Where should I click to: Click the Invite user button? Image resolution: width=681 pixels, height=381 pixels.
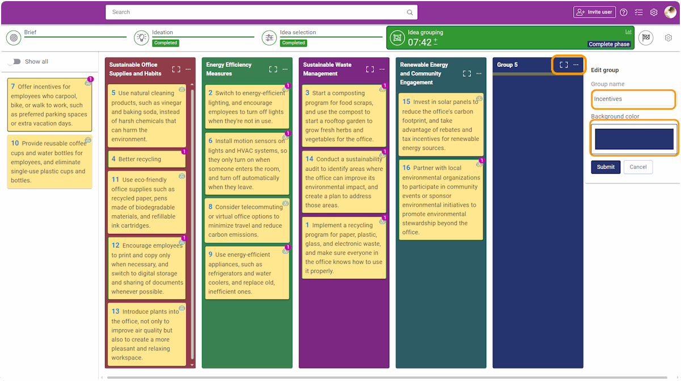594,12
